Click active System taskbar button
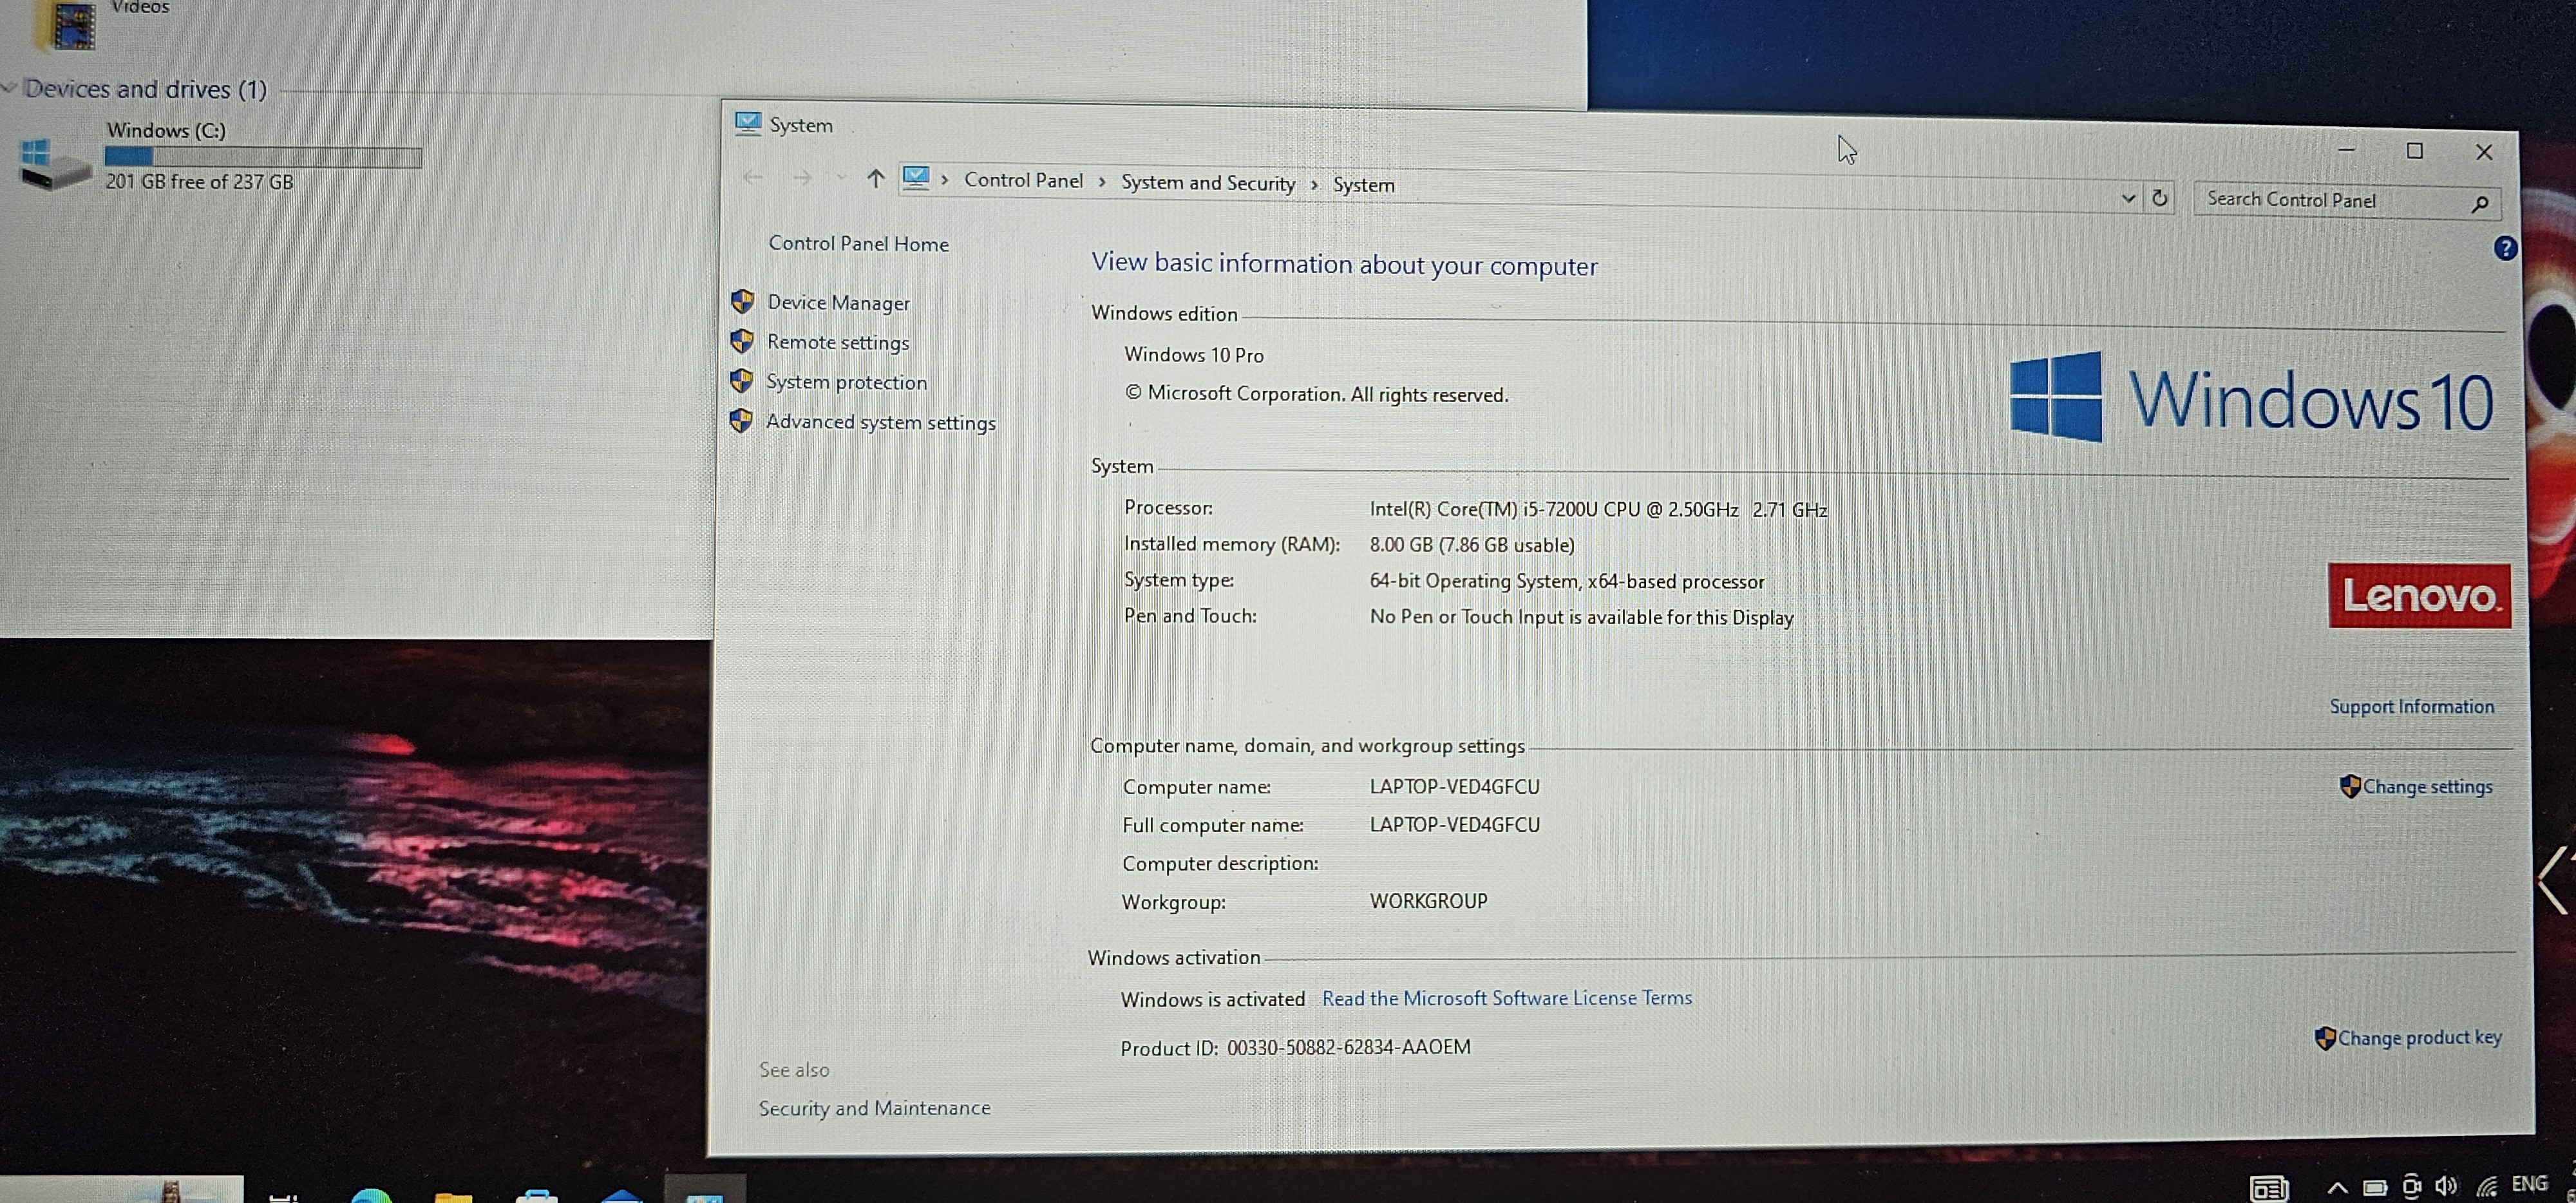2576x1203 pixels. click(705, 1190)
